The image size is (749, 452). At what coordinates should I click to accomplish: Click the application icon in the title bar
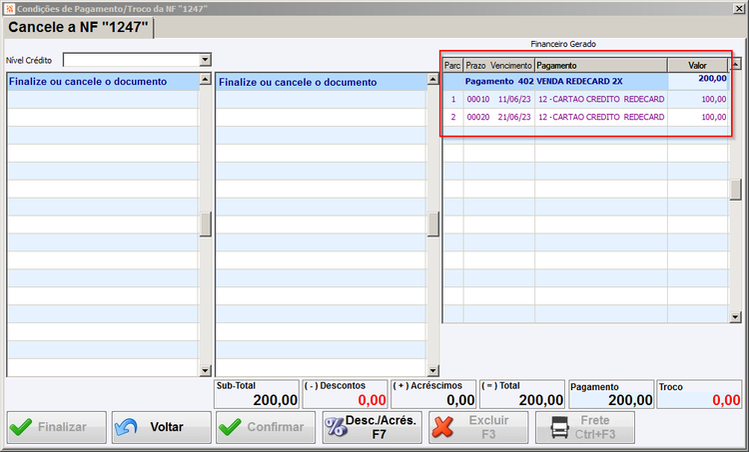[9, 9]
